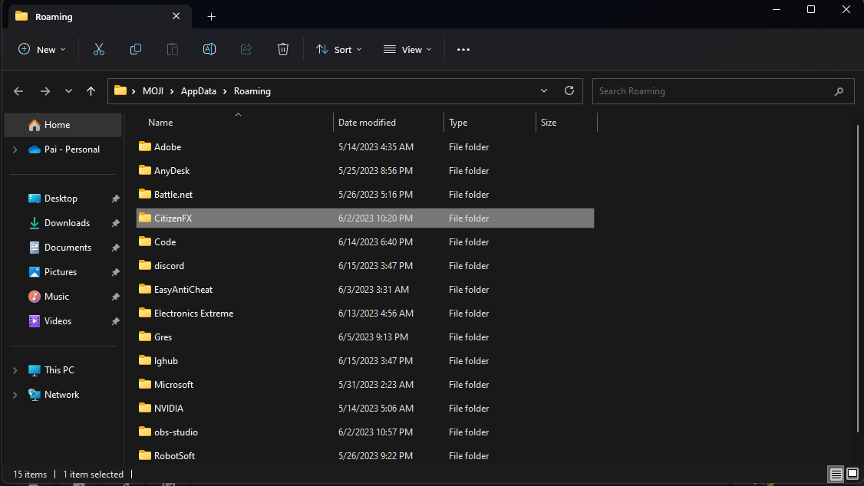
Task: Expand the This PC tree node
Action: coord(15,370)
